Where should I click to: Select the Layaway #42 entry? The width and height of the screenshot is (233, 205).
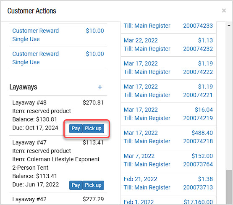pos(58,199)
